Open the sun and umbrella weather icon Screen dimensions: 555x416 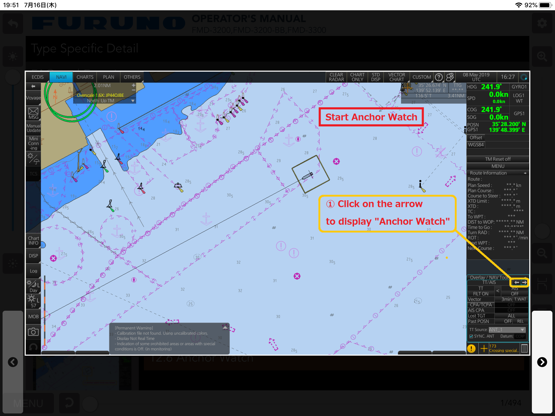pos(33,158)
